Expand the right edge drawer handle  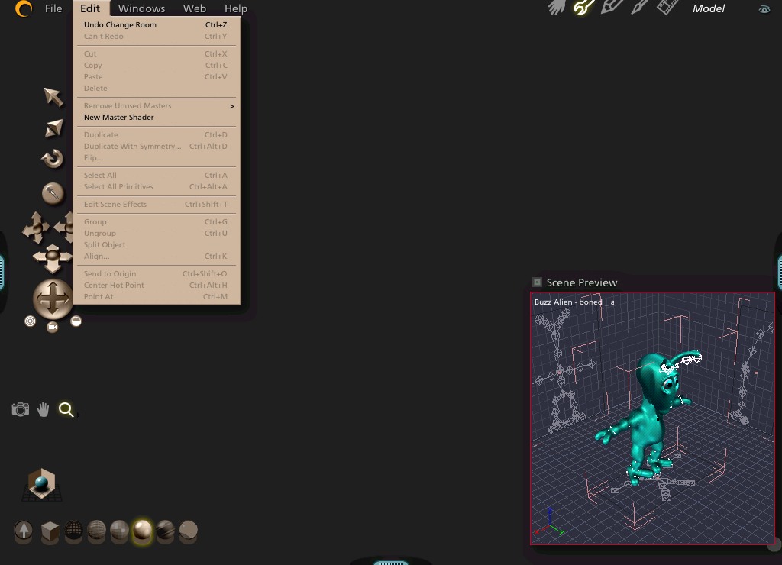780,273
